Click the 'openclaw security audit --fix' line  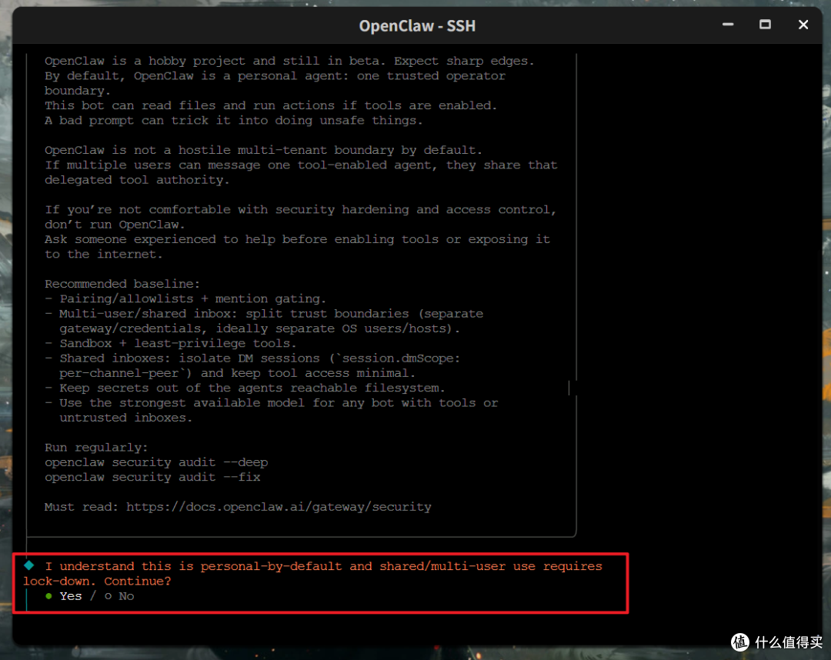tap(152, 477)
